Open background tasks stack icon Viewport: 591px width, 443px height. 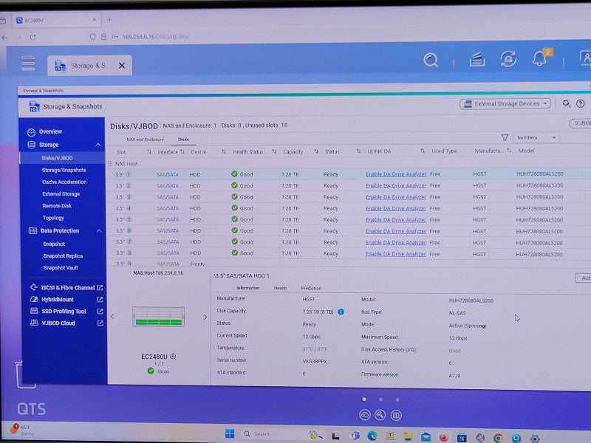click(476, 60)
